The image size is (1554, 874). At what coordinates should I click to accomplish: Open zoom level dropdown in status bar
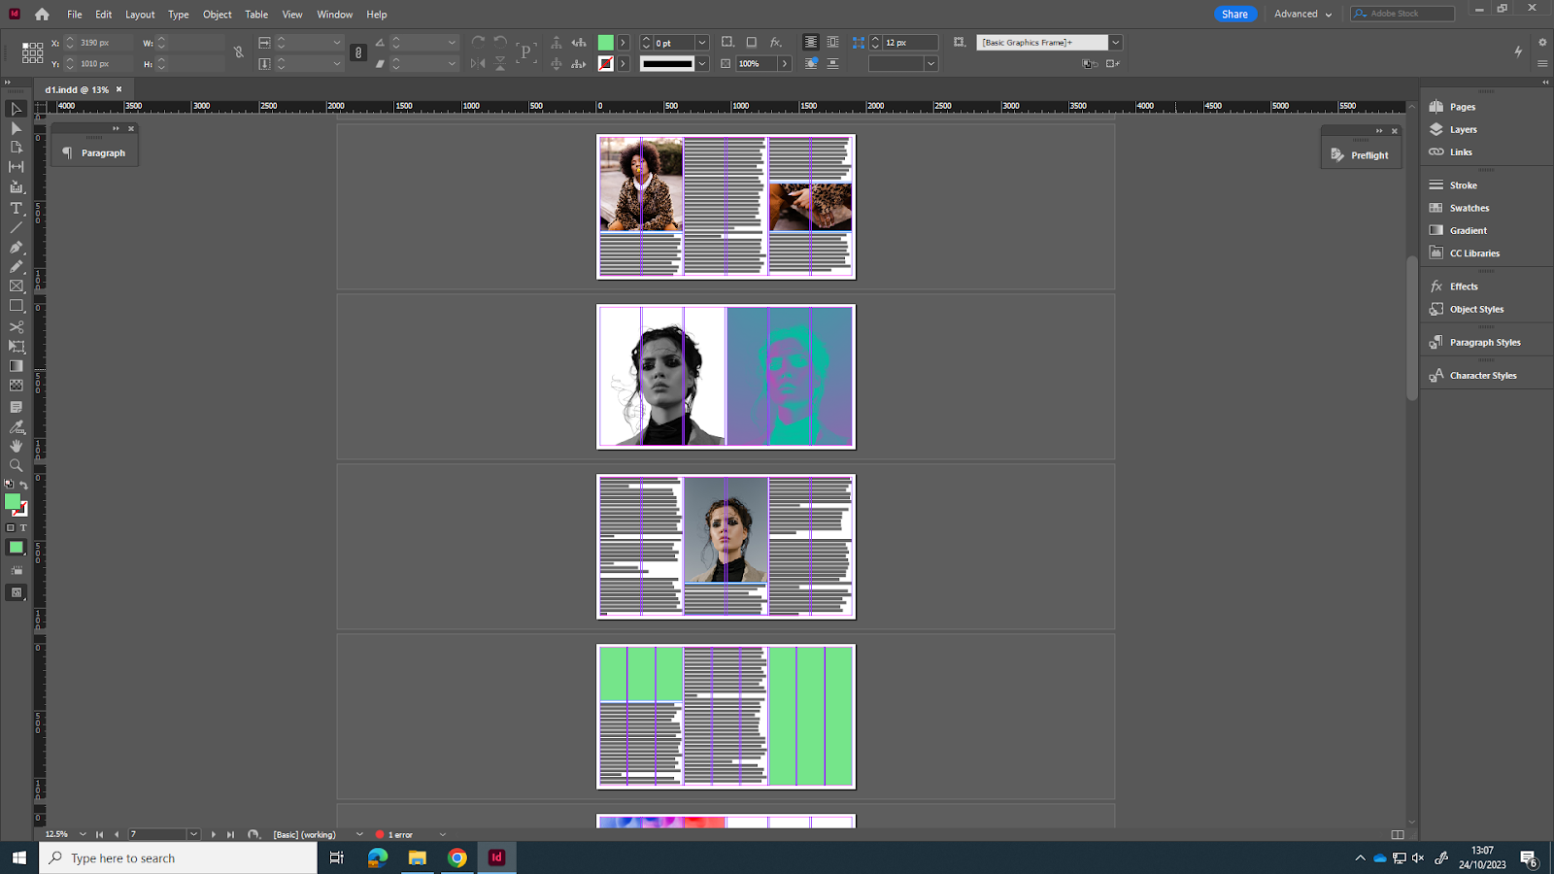[83, 834]
